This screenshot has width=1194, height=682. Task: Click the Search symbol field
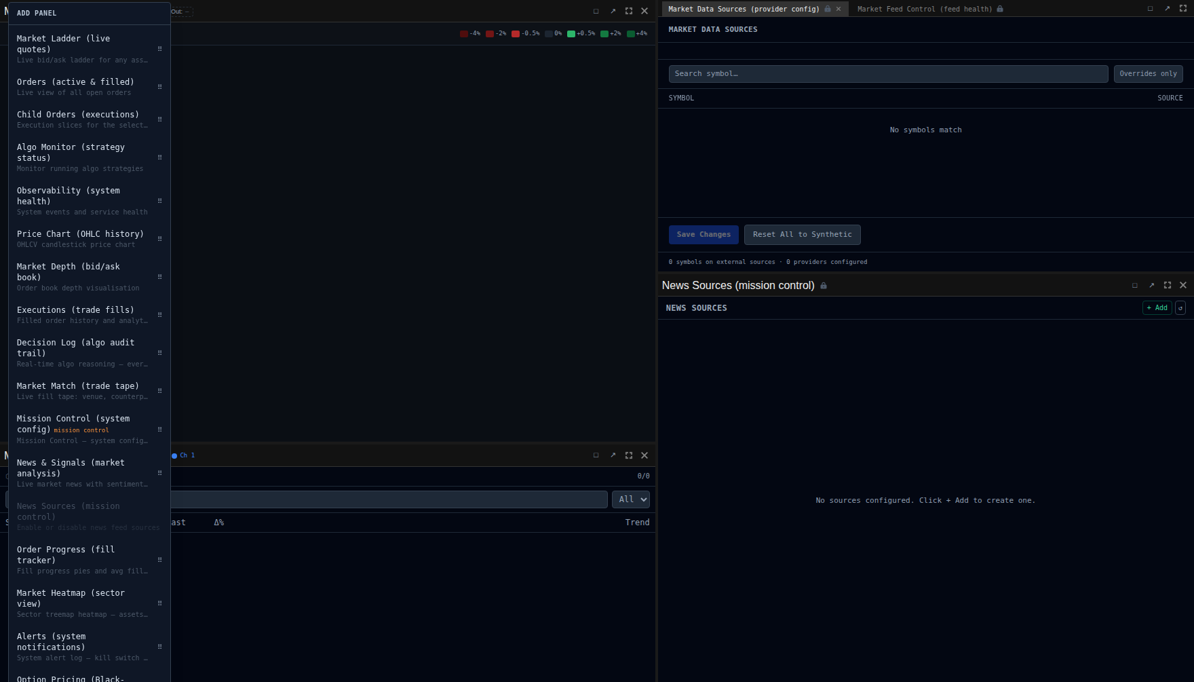point(888,74)
